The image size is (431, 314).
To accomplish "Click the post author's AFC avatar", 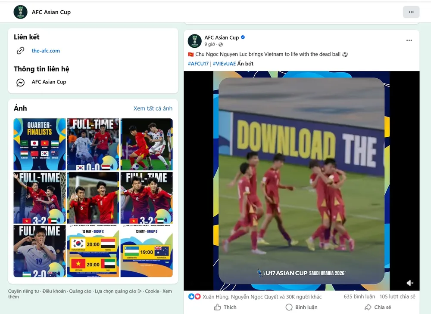I will [x=195, y=41].
